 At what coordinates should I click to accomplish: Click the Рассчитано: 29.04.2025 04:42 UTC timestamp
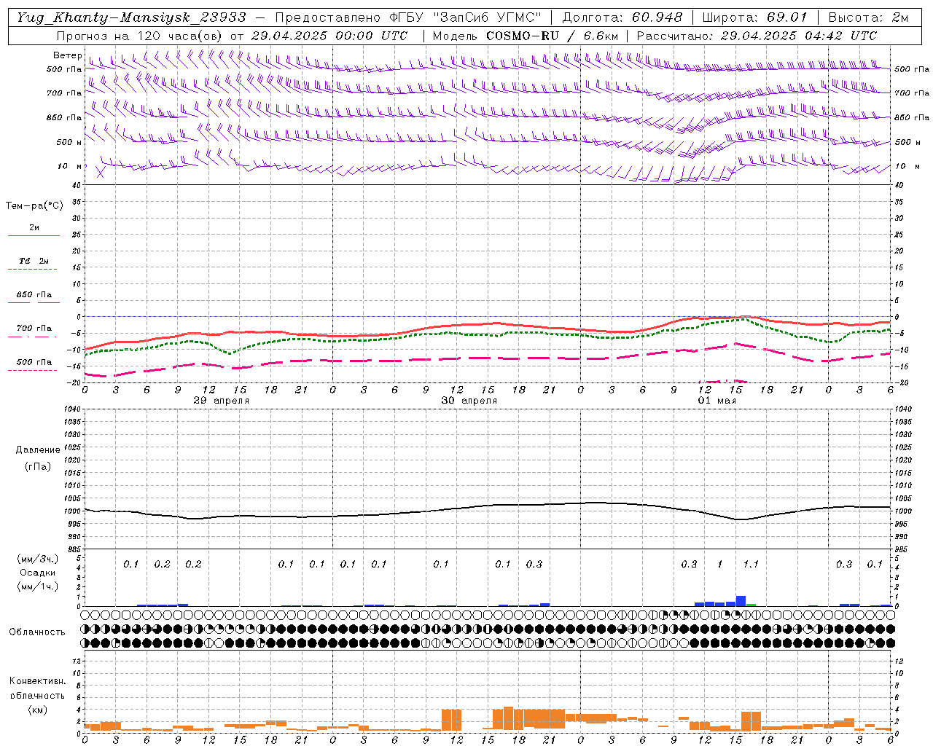[757, 36]
